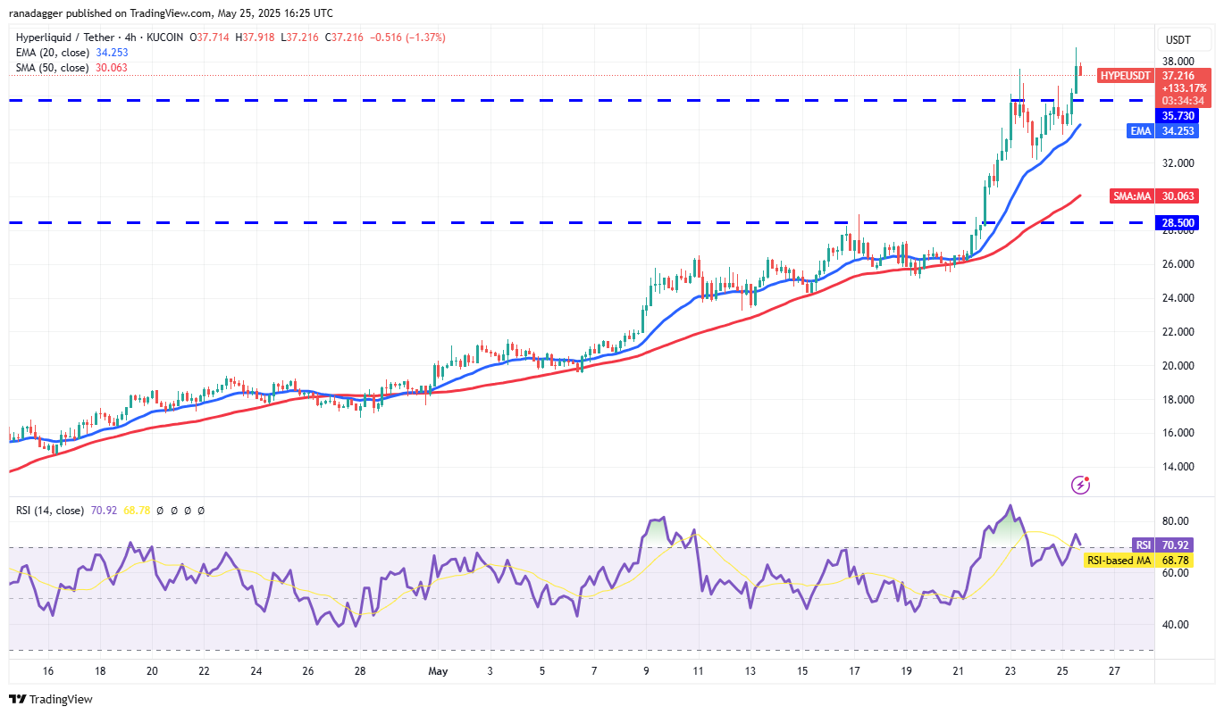Click the HYPEUSDT symbol price label
Image resolution: width=1224 pixels, height=715 pixels.
coord(1124,76)
